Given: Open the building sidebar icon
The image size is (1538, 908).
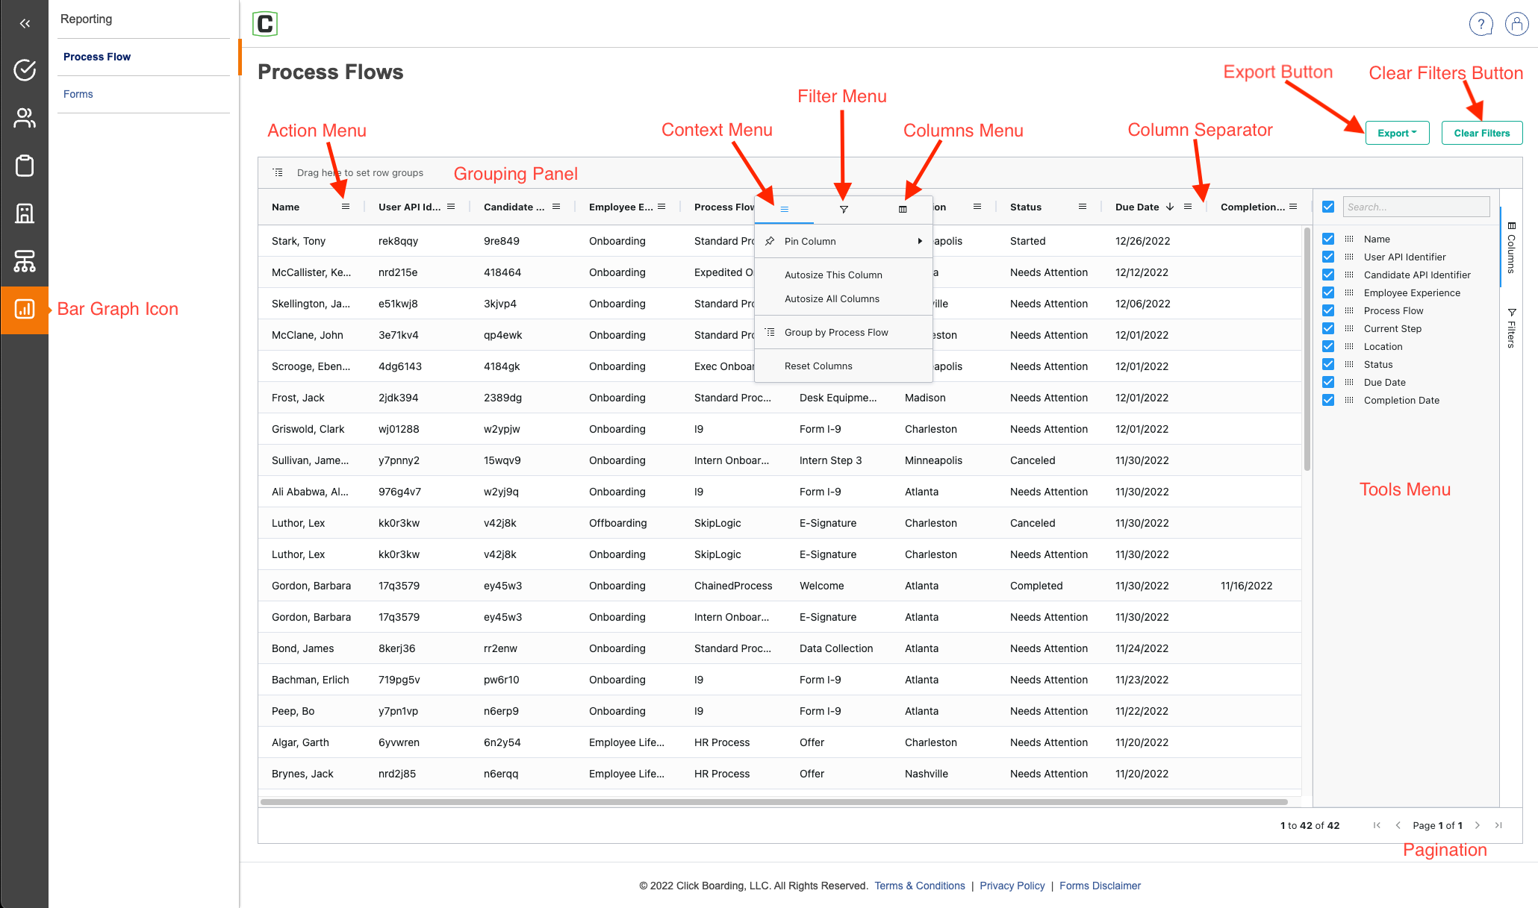Looking at the screenshot, I should tap(25, 213).
